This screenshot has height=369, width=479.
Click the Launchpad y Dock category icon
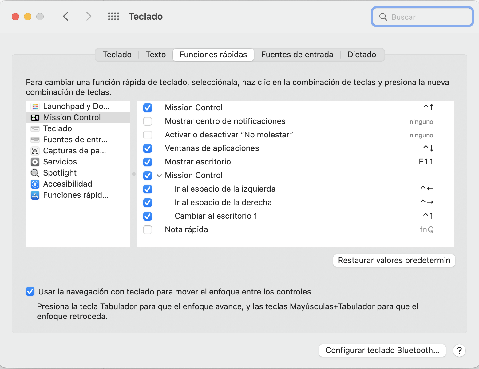[x=35, y=107]
